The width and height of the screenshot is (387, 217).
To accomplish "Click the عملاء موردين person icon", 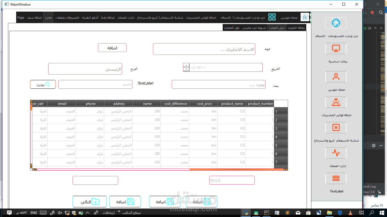I will tap(336, 77).
